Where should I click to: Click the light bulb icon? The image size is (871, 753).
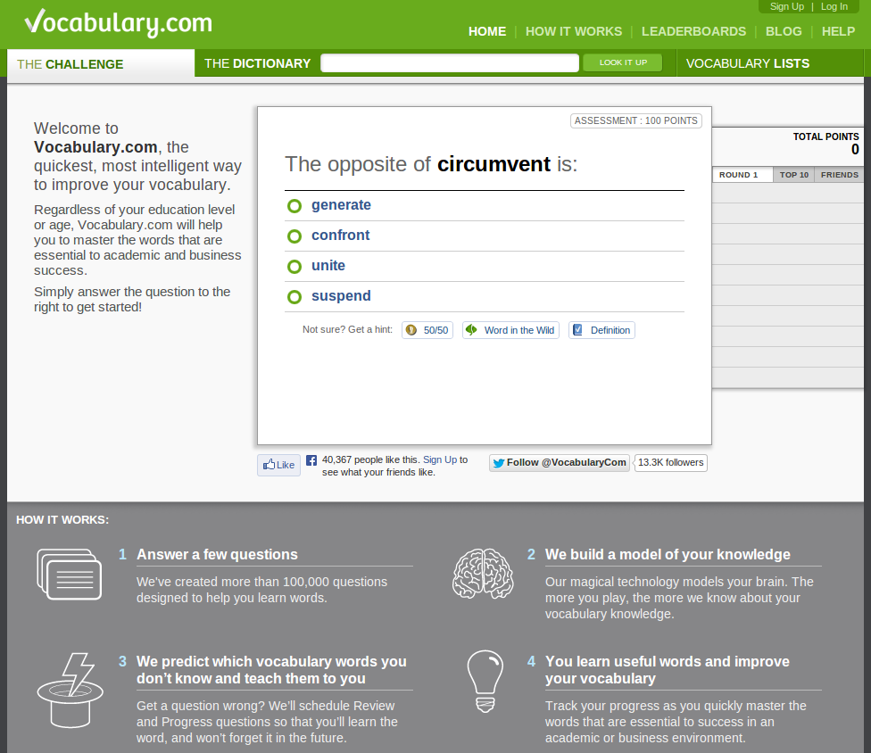[485, 682]
